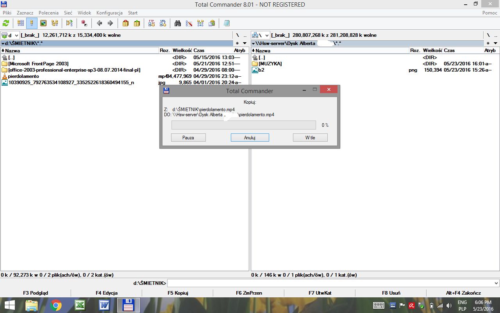Click the Alt+F4 Zakończ button
Image resolution: width=500 pixels, height=313 pixels.
(x=463, y=293)
